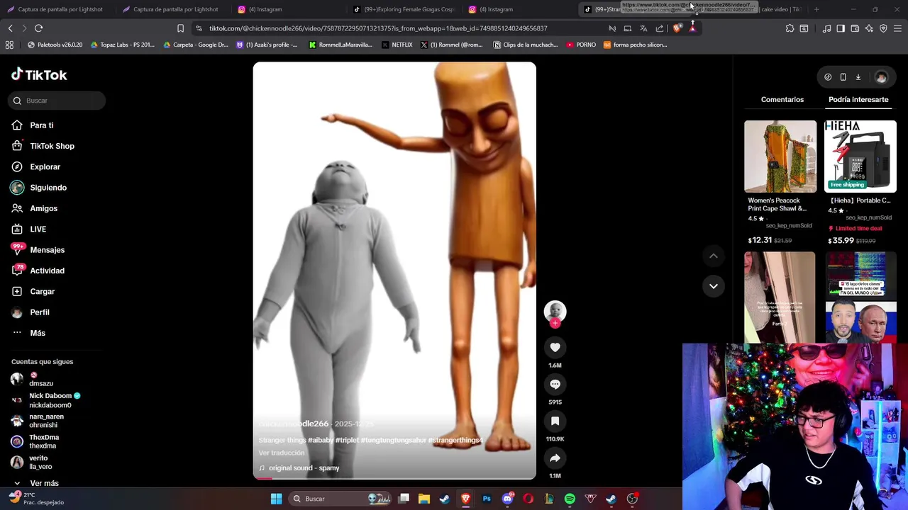Open LIVE in the sidebar
The image size is (908, 510).
(38, 229)
